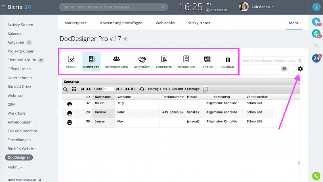Open the Bitrix 24 round badge icon
Image resolution: width=323 pixels, height=182 pixels.
pos(317,59)
